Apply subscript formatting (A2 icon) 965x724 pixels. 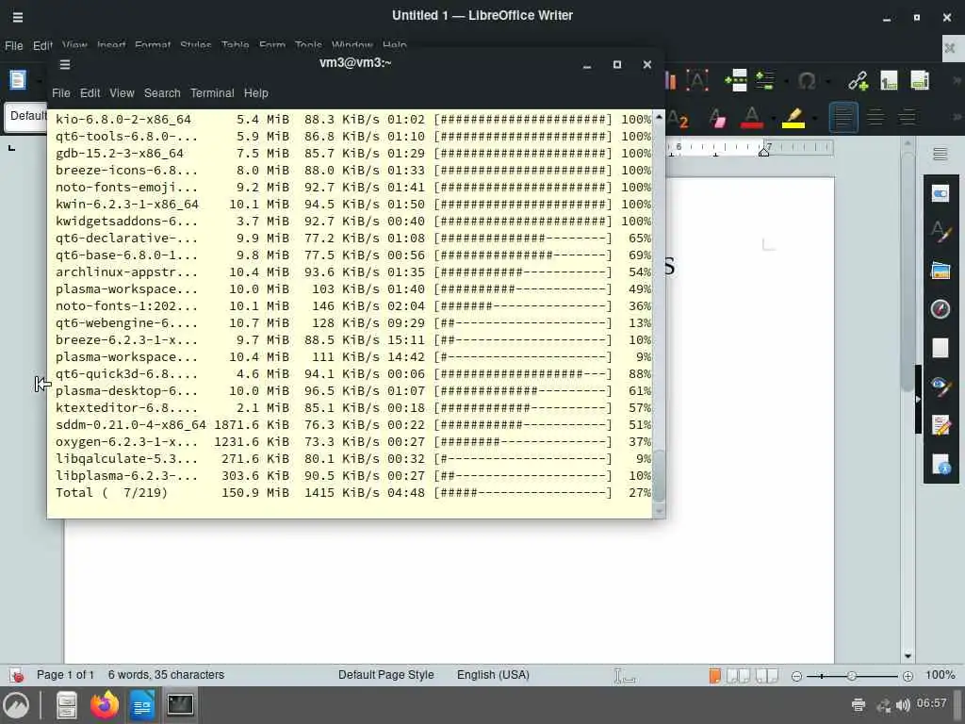[x=678, y=118]
